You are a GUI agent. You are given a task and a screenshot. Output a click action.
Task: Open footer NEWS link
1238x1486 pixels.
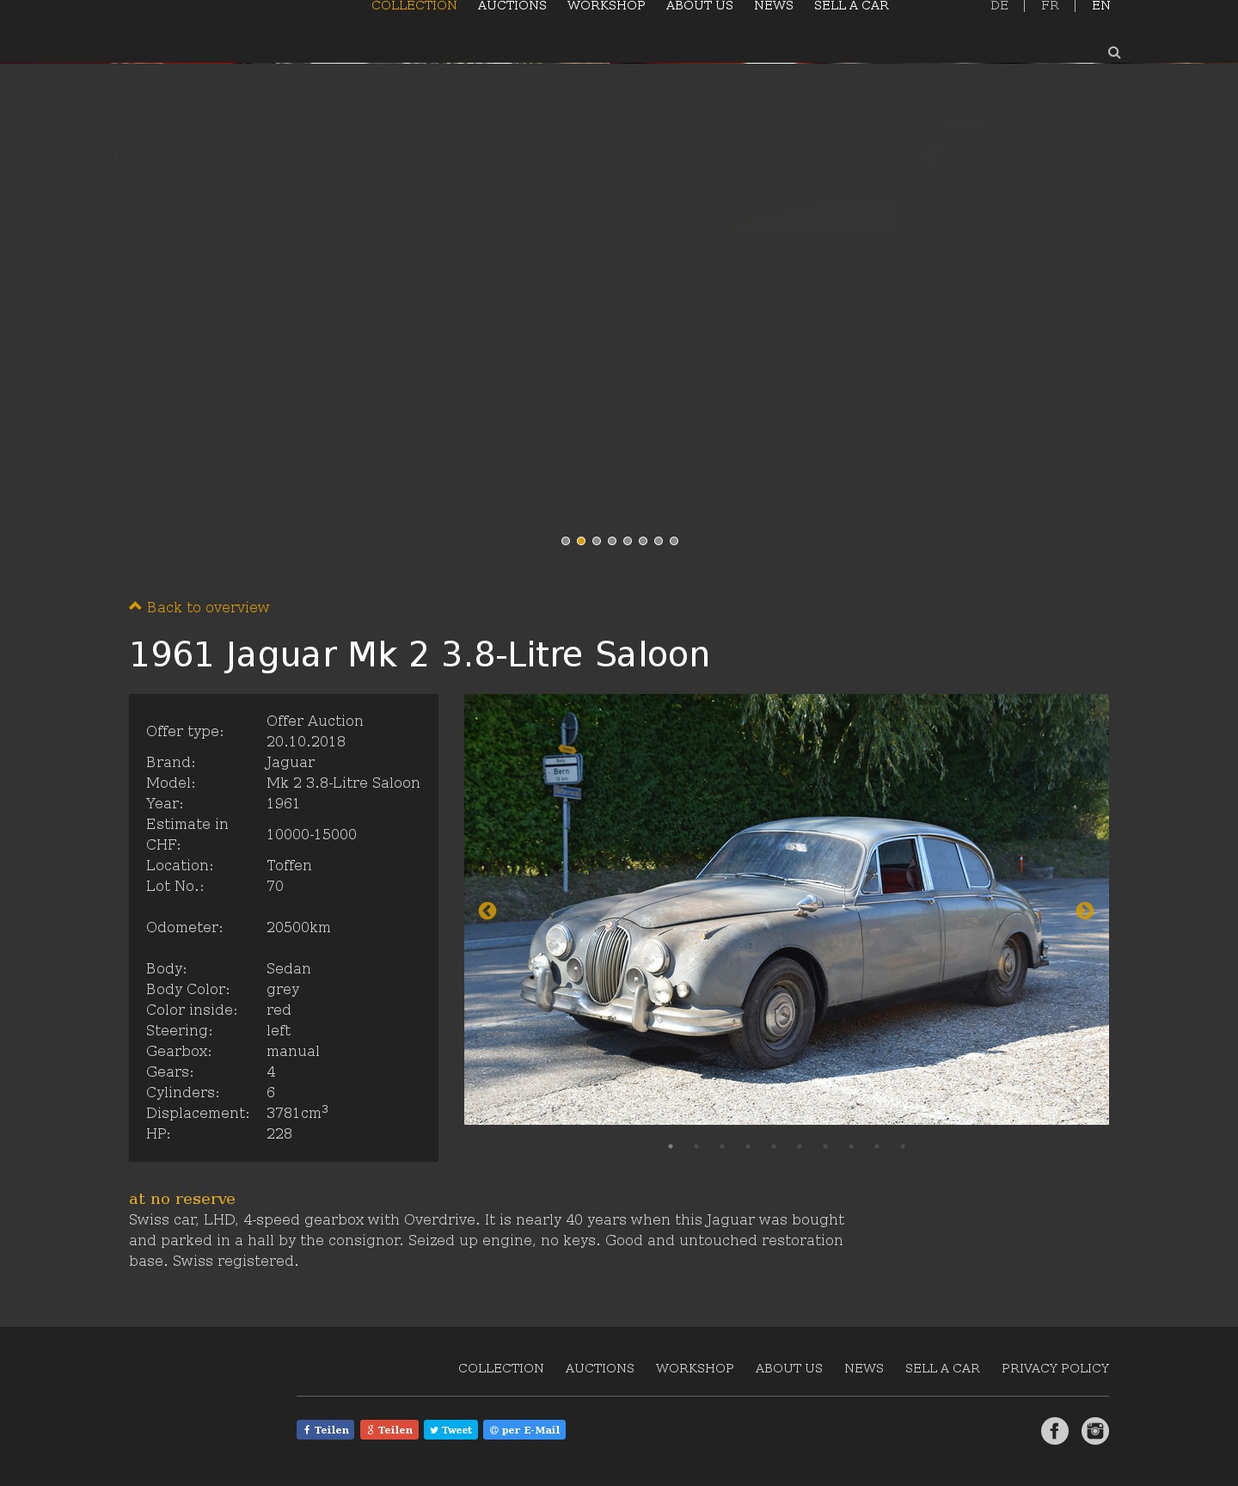[864, 1368]
